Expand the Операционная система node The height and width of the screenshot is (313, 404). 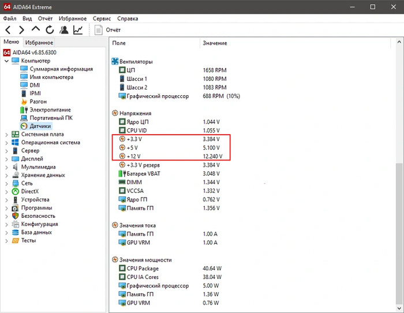(6, 142)
